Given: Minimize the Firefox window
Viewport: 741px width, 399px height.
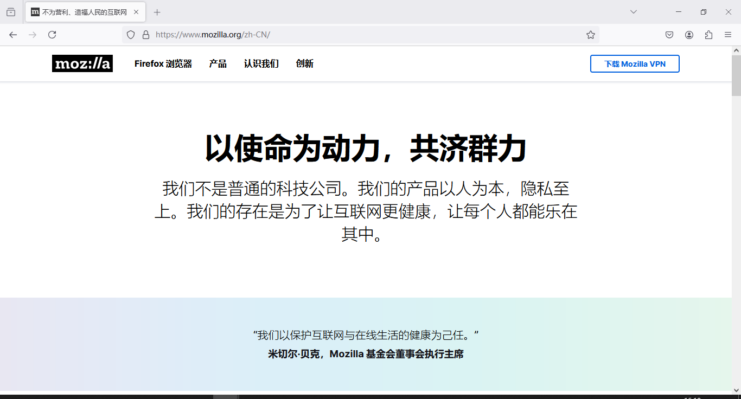Looking at the screenshot, I should click(679, 12).
